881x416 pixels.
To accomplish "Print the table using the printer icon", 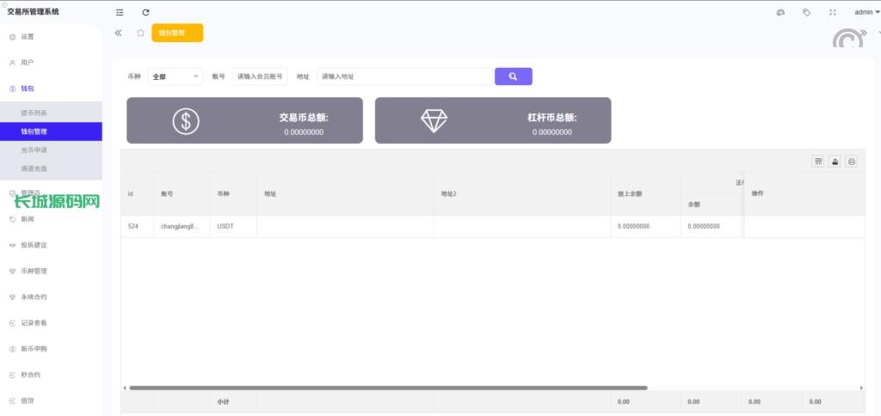I will point(851,161).
